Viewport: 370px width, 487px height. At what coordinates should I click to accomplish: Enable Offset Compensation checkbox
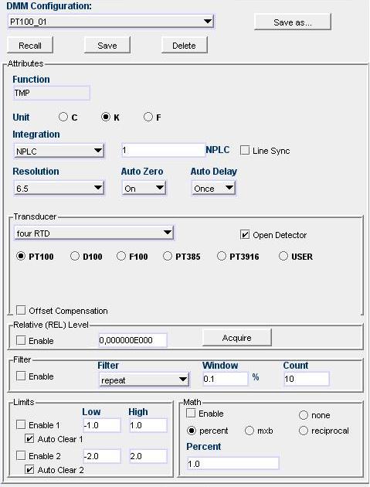(21, 310)
